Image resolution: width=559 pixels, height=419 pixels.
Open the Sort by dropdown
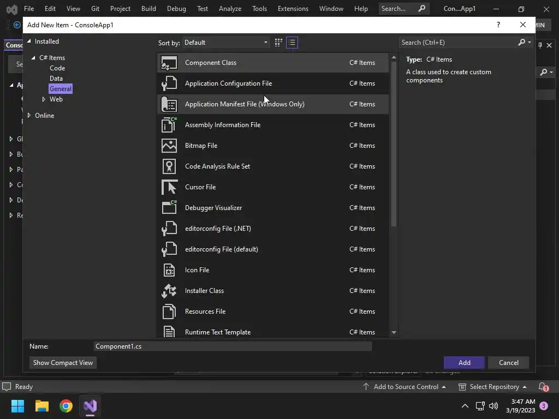[226, 43]
